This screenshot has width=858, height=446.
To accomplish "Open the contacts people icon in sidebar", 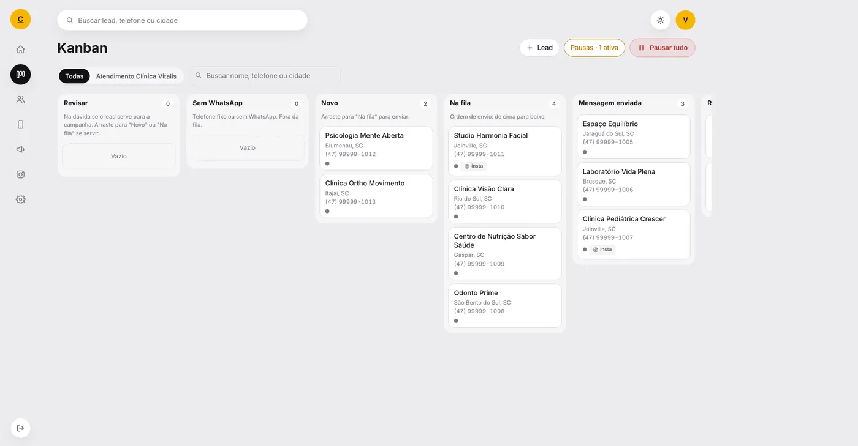I will [x=20, y=99].
